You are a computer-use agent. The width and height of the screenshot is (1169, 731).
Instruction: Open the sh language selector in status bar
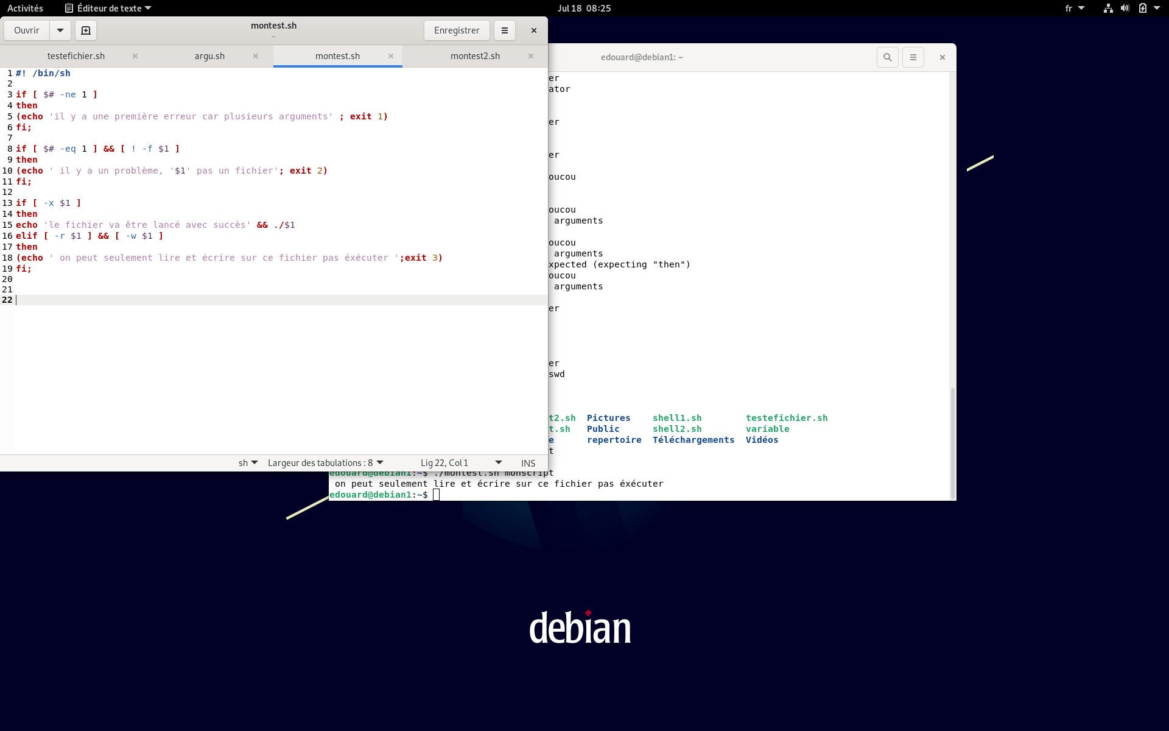click(x=248, y=463)
